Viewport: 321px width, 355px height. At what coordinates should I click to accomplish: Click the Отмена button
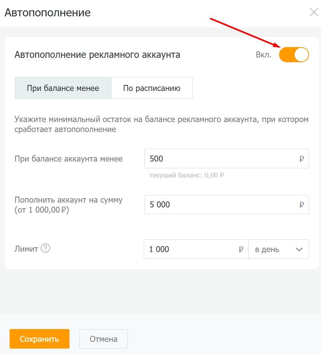click(x=103, y=339)
